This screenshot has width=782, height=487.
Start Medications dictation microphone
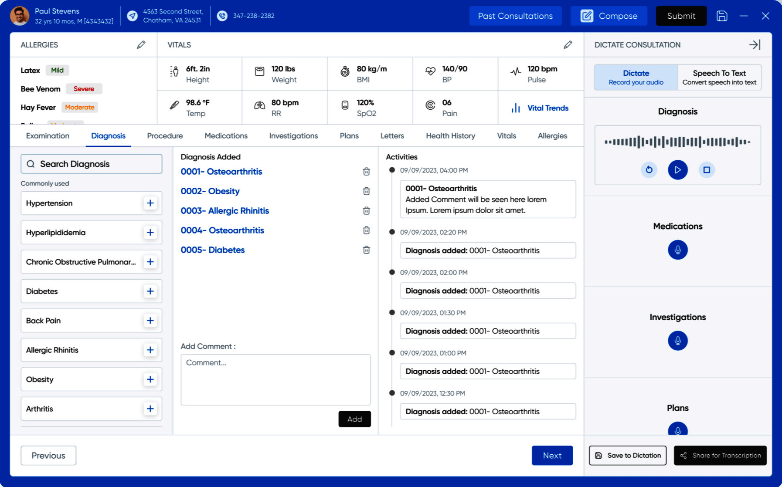point(677,250)
